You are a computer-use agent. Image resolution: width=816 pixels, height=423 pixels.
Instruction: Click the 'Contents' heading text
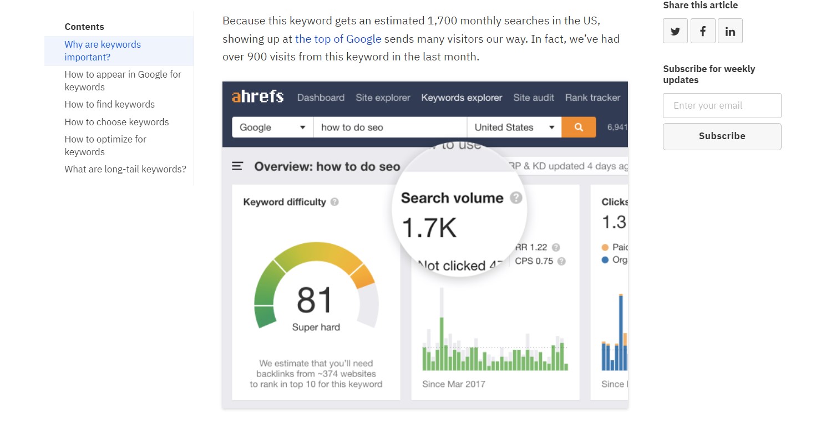[x=84, y=27]
